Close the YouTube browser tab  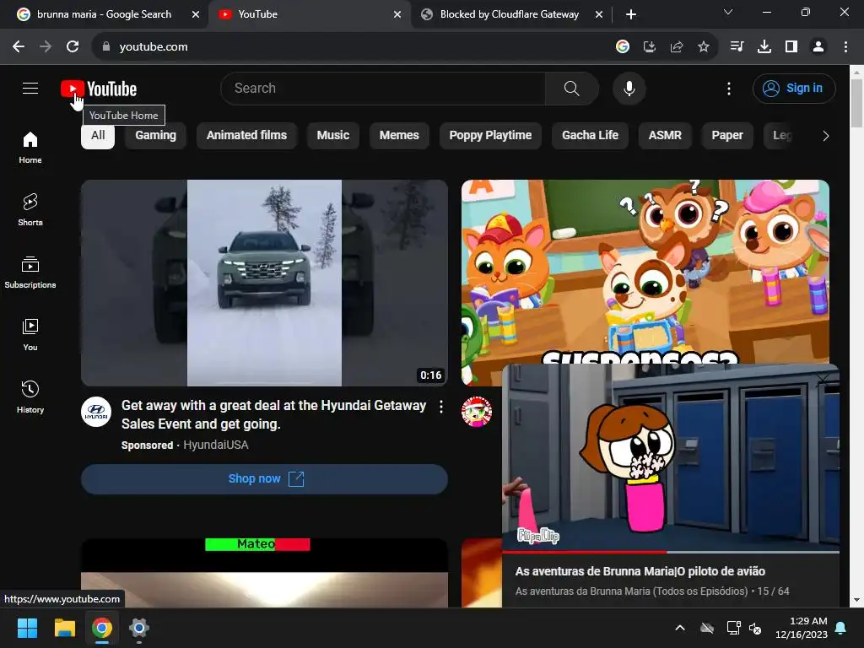coord(397,14)
